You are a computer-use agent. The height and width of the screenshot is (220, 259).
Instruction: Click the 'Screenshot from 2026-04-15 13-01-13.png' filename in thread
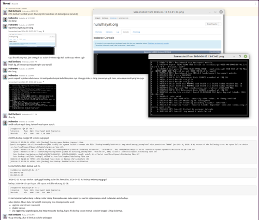(x=25, y=32)
